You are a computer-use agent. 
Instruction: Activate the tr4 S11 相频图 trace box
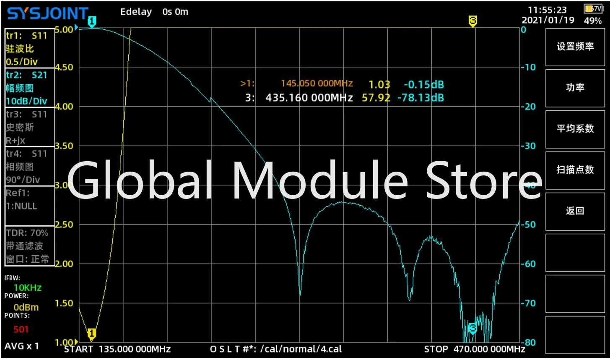point(30,167)
